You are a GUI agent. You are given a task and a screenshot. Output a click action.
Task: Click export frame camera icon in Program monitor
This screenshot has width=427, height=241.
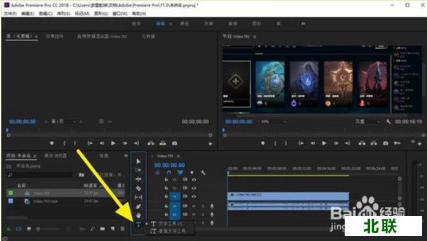(386, 143)
